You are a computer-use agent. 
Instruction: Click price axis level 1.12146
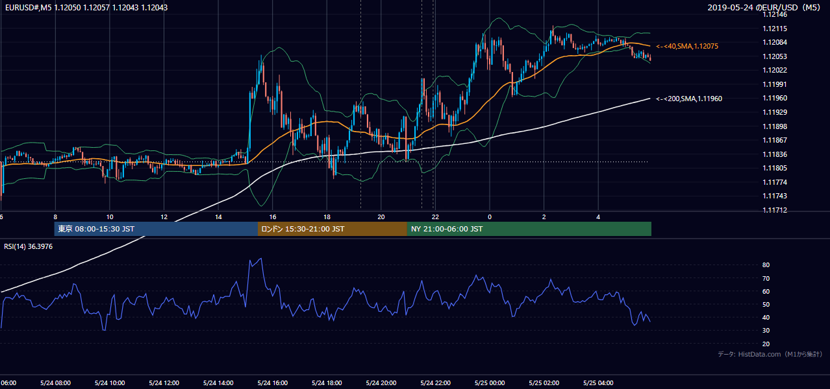pos(775,14)
